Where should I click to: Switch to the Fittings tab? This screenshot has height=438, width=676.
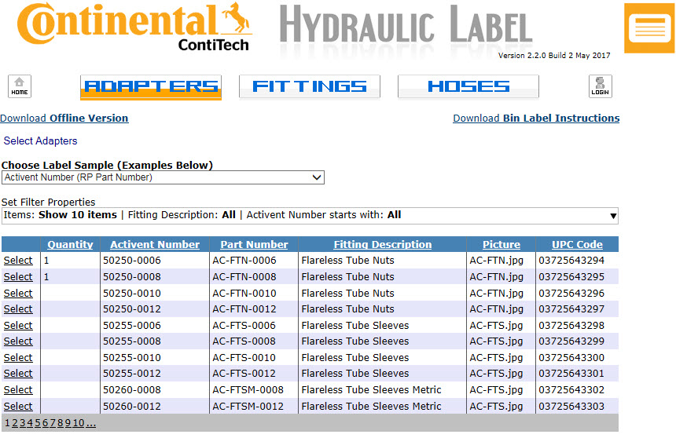[310, 87]
